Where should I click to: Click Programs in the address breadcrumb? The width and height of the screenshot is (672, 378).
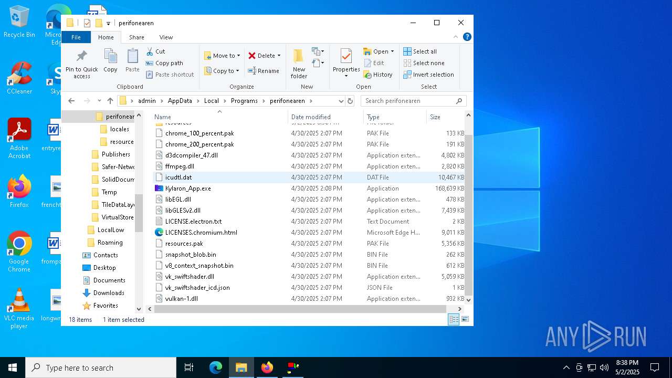point(244,101)
